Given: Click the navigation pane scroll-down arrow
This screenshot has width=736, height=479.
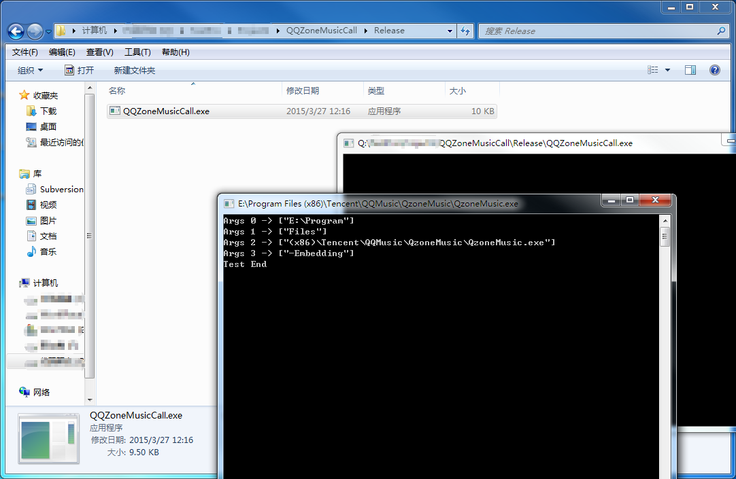Looking at the screenshot, I should coord(90,400).
